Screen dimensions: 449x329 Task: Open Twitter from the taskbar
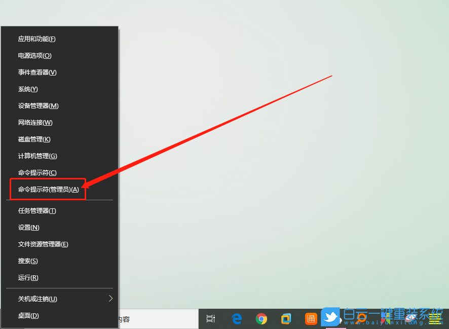[331, 319]
